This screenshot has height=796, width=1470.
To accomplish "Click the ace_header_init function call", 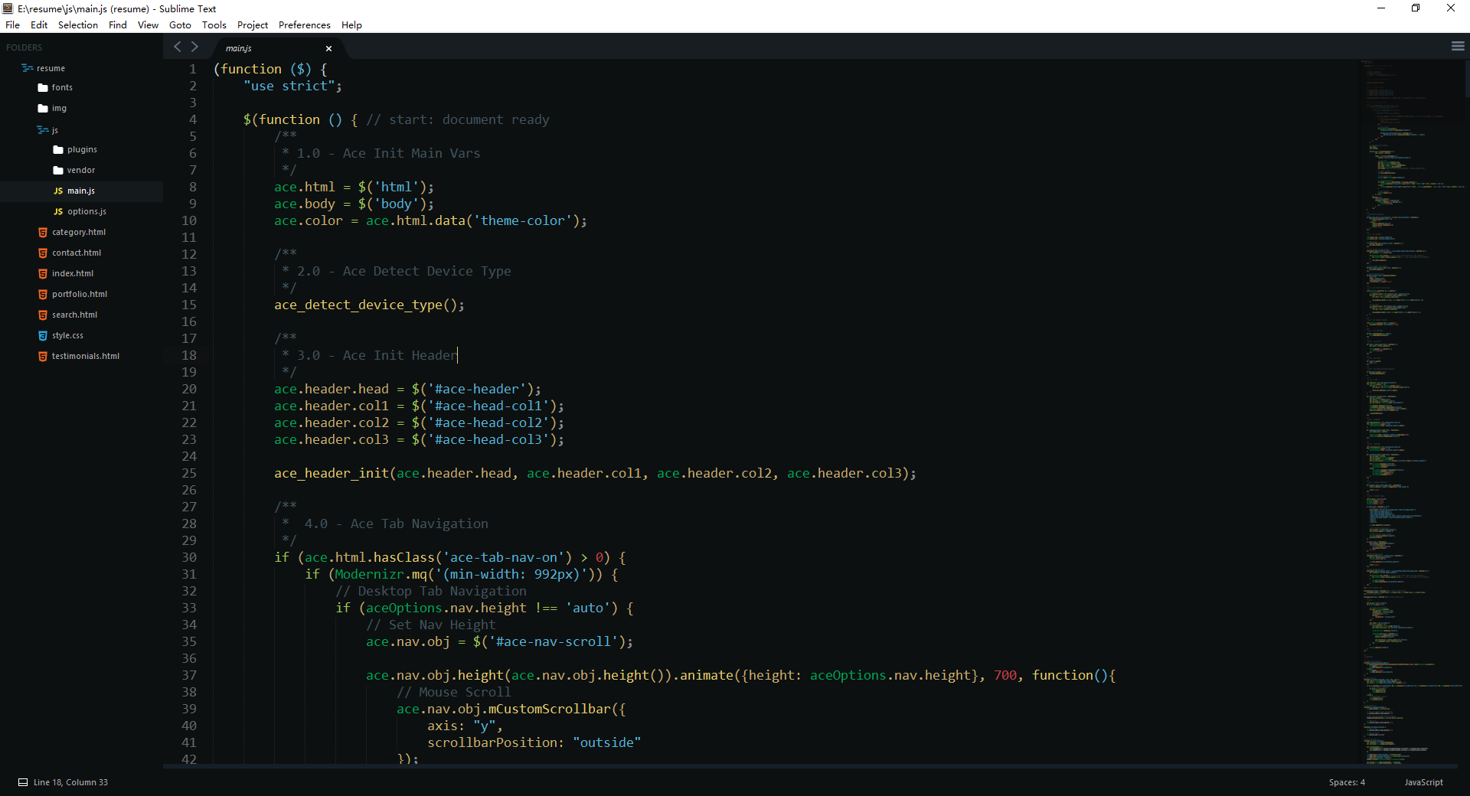I will [332, 473].
